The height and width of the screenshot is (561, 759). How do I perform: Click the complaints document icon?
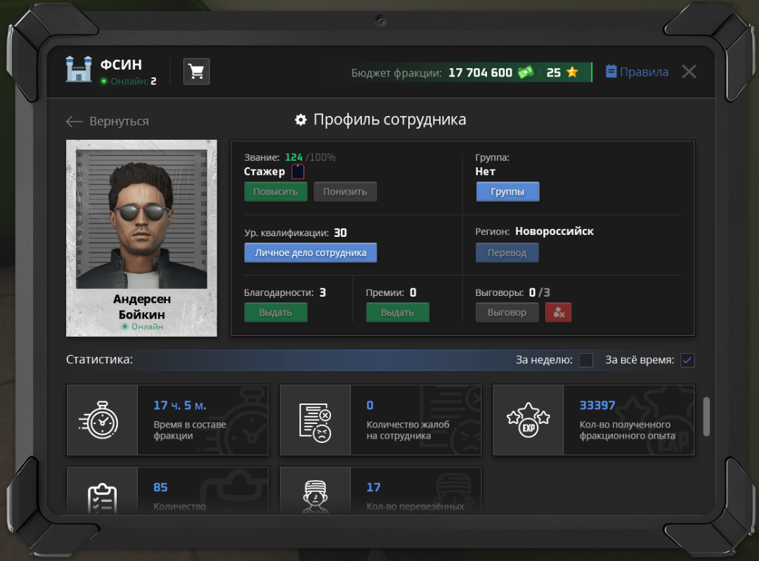click(315, 422)
